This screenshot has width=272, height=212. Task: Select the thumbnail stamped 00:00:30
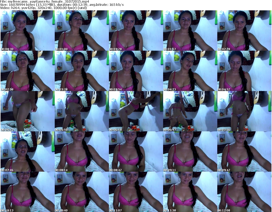point(28,31)
